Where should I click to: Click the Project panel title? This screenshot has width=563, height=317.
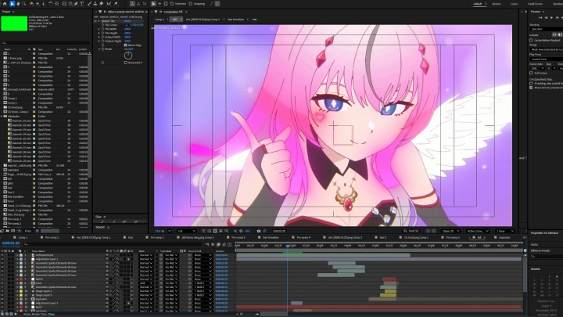[6, 12]
